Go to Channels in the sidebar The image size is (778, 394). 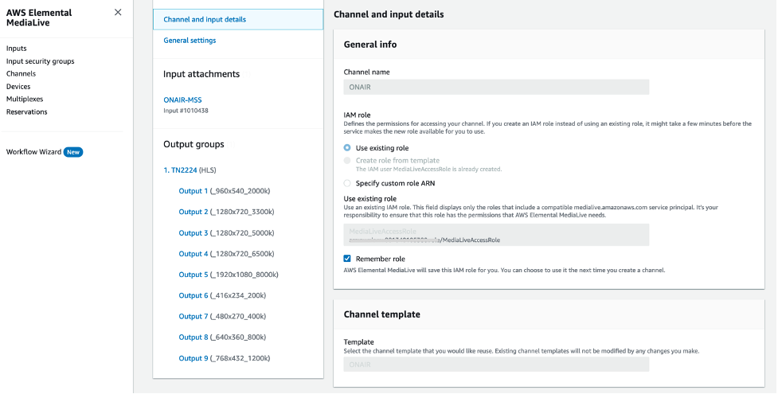(21, 73)
